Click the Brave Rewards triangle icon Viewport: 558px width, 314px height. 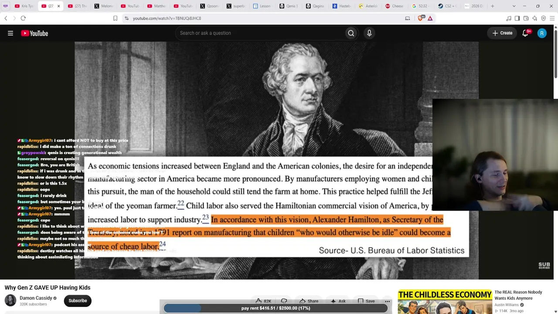pos(430,18)
